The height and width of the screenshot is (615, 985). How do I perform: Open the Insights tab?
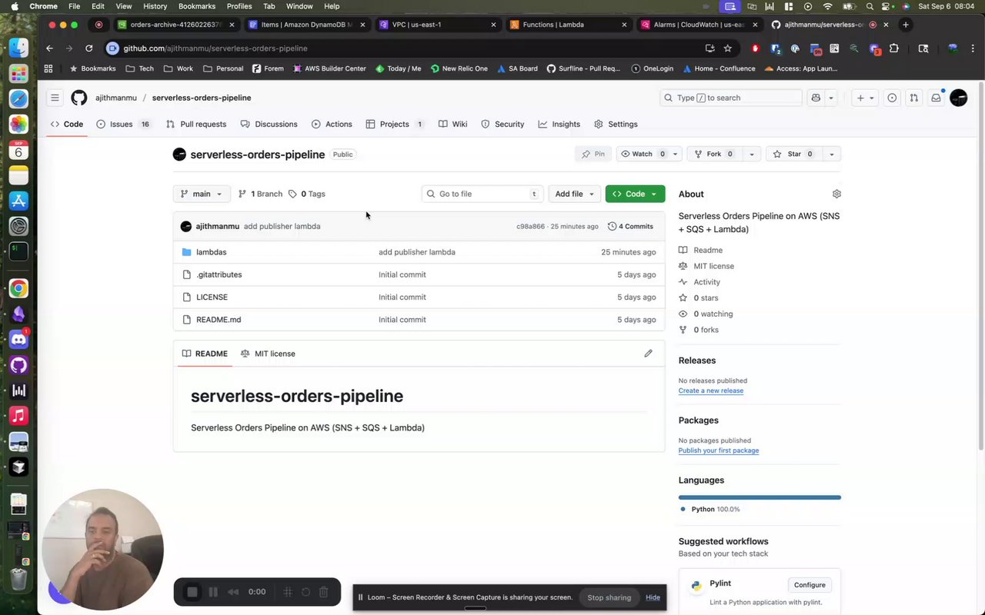(x=559, y=124)
